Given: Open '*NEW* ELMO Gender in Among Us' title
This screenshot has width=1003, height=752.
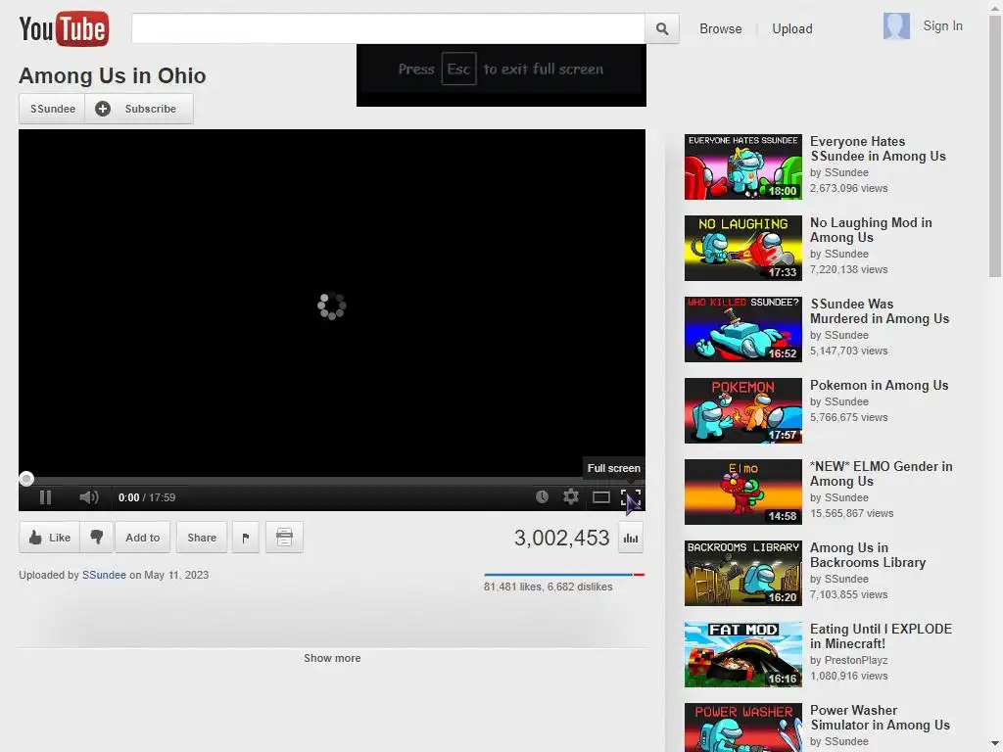Looking at the screenshot, I should coord(881,474).
